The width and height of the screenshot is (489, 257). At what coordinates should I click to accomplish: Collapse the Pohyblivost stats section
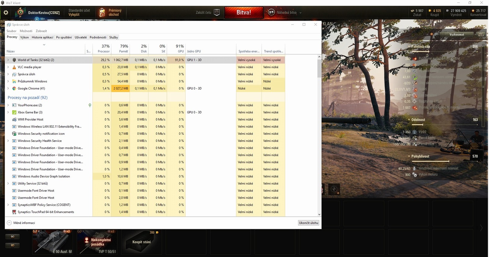pos(409,156)
